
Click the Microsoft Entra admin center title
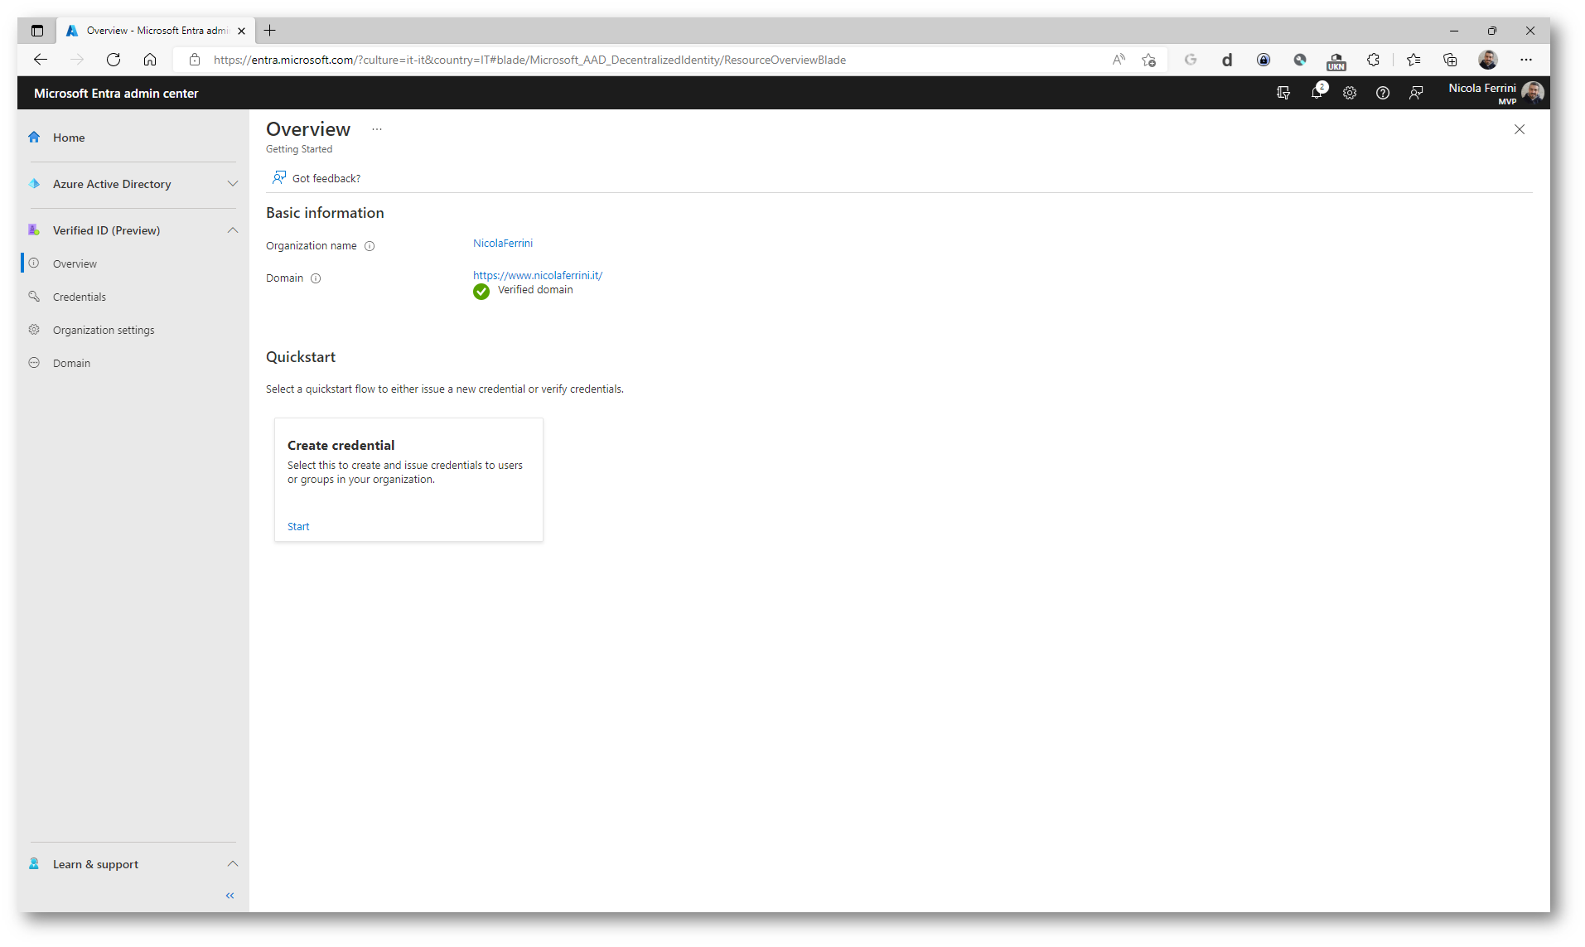pyautogui.click(x=116, y=94)
